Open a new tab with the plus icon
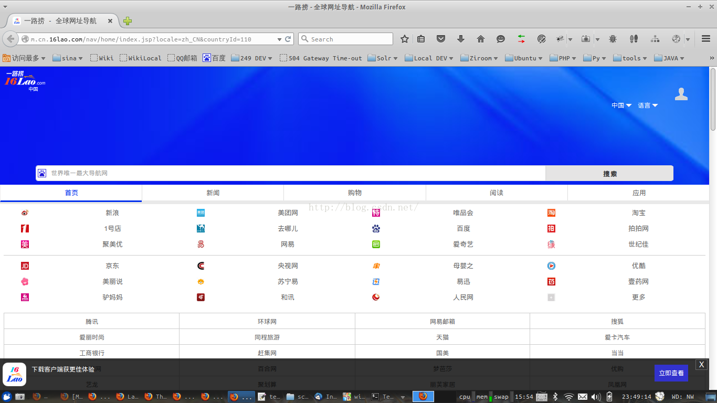Viewport: 717px width, 403px height. point(128,21)
